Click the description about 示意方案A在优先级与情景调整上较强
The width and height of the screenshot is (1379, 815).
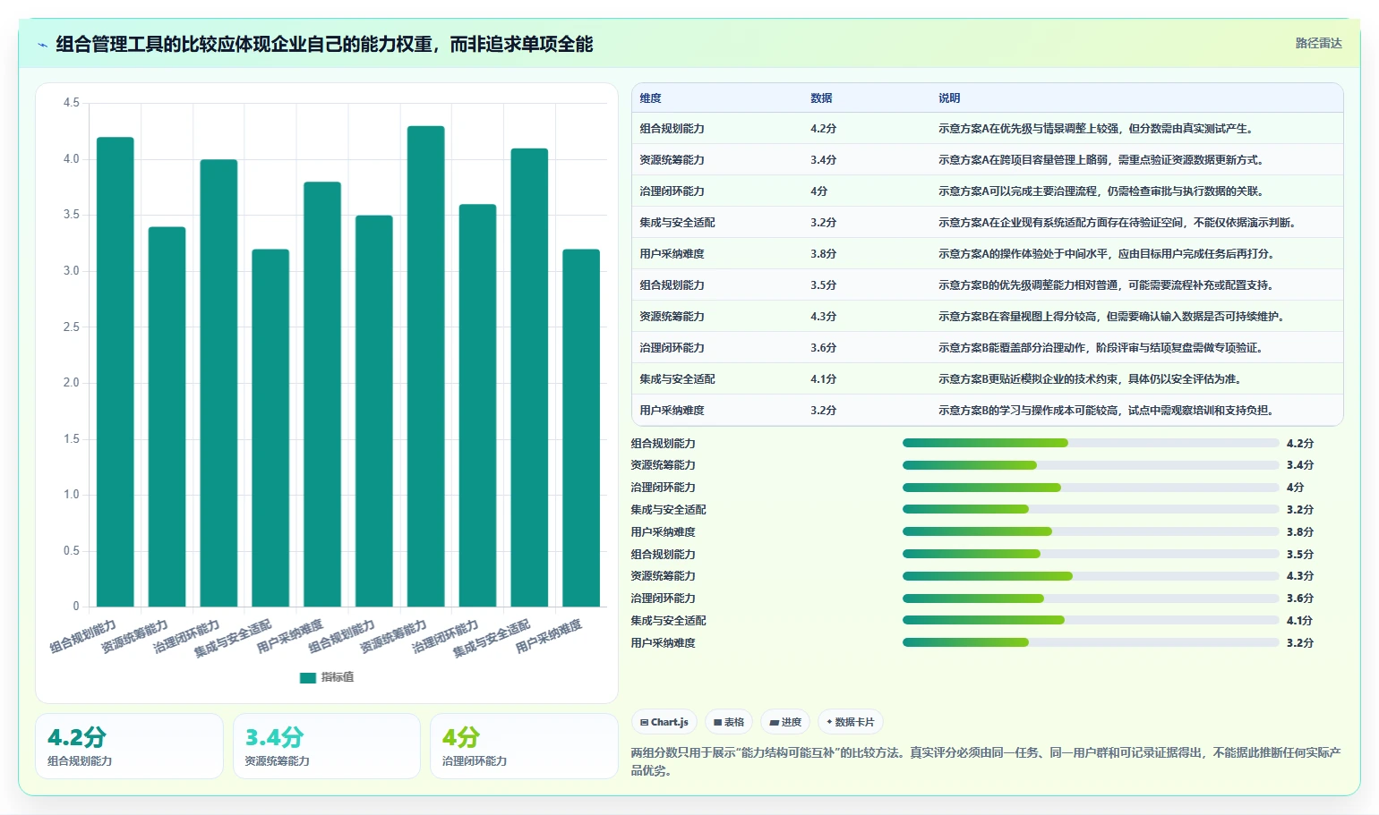point(1096,129)
